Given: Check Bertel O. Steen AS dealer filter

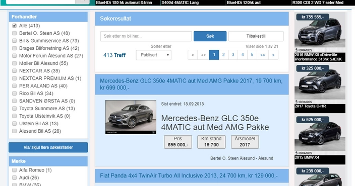Looking at the screenshot, I should 15,33.
